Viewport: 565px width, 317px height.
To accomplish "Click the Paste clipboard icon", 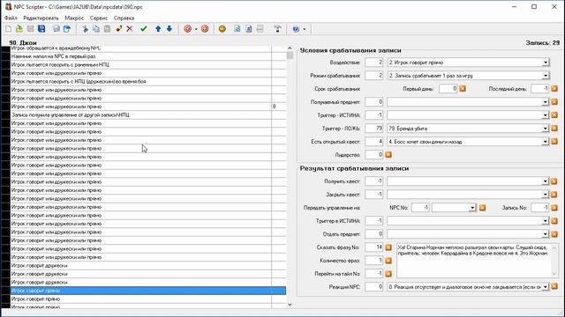I will [x=107, y=29].
